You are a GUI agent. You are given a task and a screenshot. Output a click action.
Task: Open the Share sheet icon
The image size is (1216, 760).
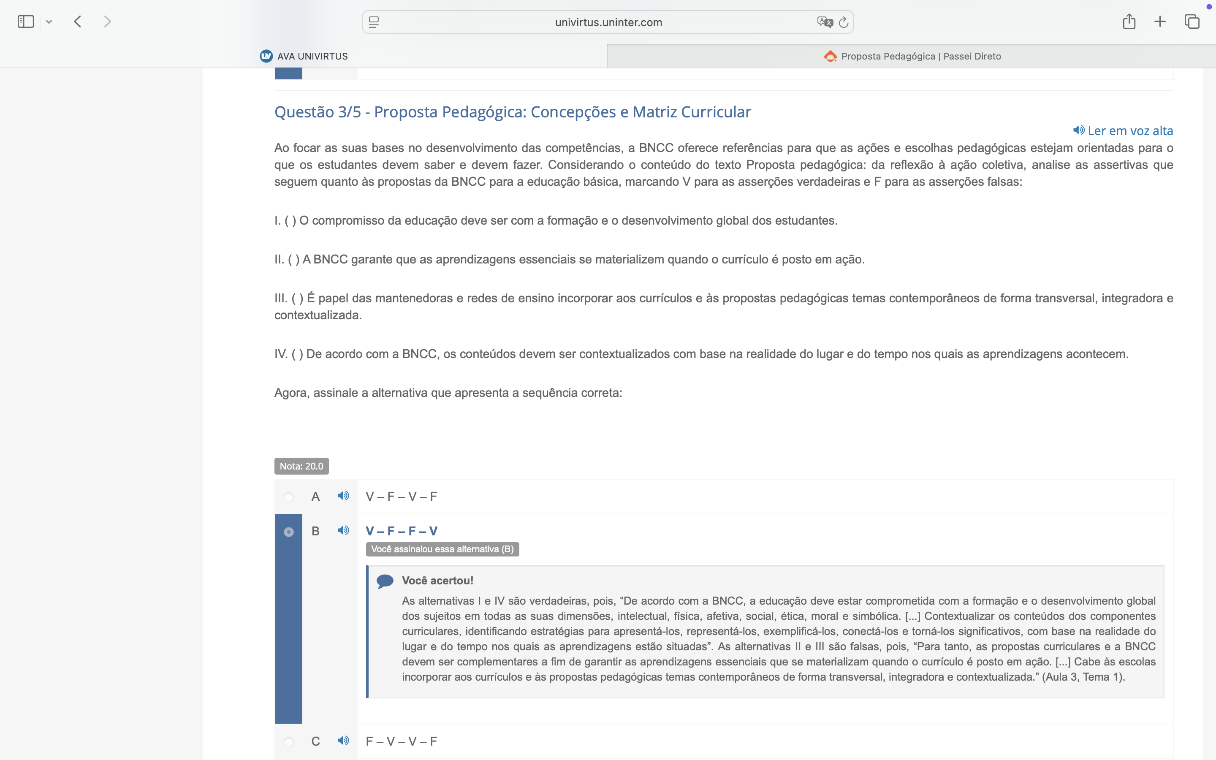[1129, 22]
